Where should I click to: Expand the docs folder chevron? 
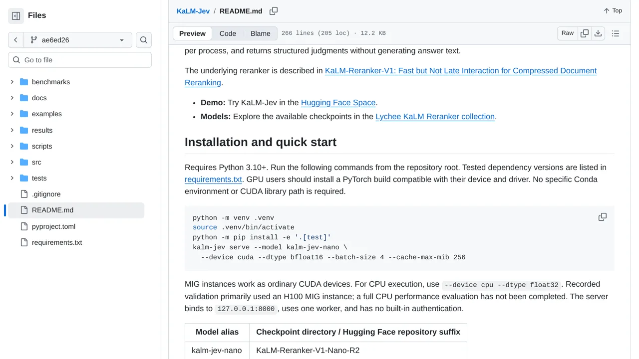(12, 98)
